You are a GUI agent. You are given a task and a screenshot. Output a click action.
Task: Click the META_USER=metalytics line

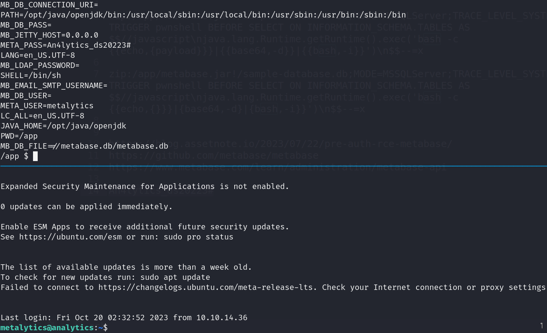tap(47, 106)
